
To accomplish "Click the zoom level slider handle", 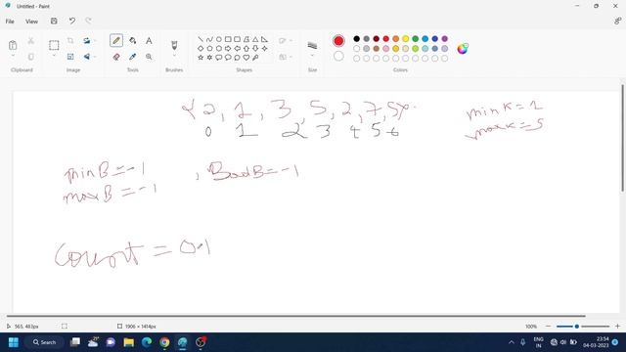I will pos(576,326).
